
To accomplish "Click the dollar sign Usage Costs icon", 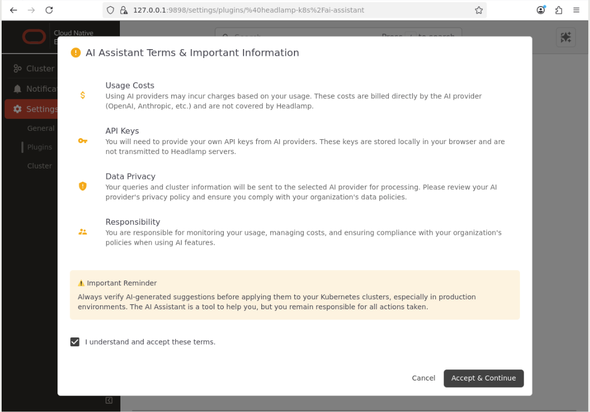I will 83,95.
